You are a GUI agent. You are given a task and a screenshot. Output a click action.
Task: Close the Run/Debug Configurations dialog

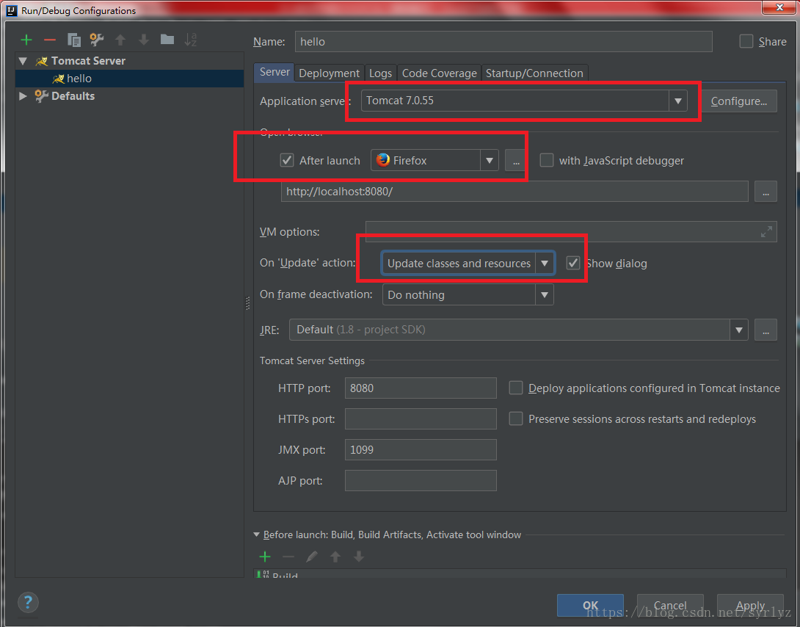[779, 7]
